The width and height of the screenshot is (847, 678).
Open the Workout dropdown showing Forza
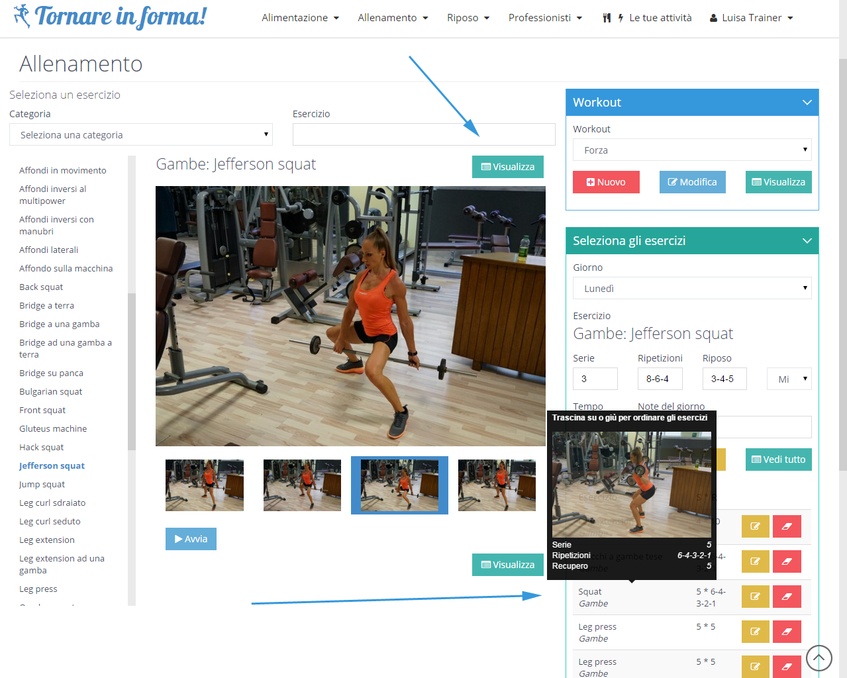tap(691, 150)
